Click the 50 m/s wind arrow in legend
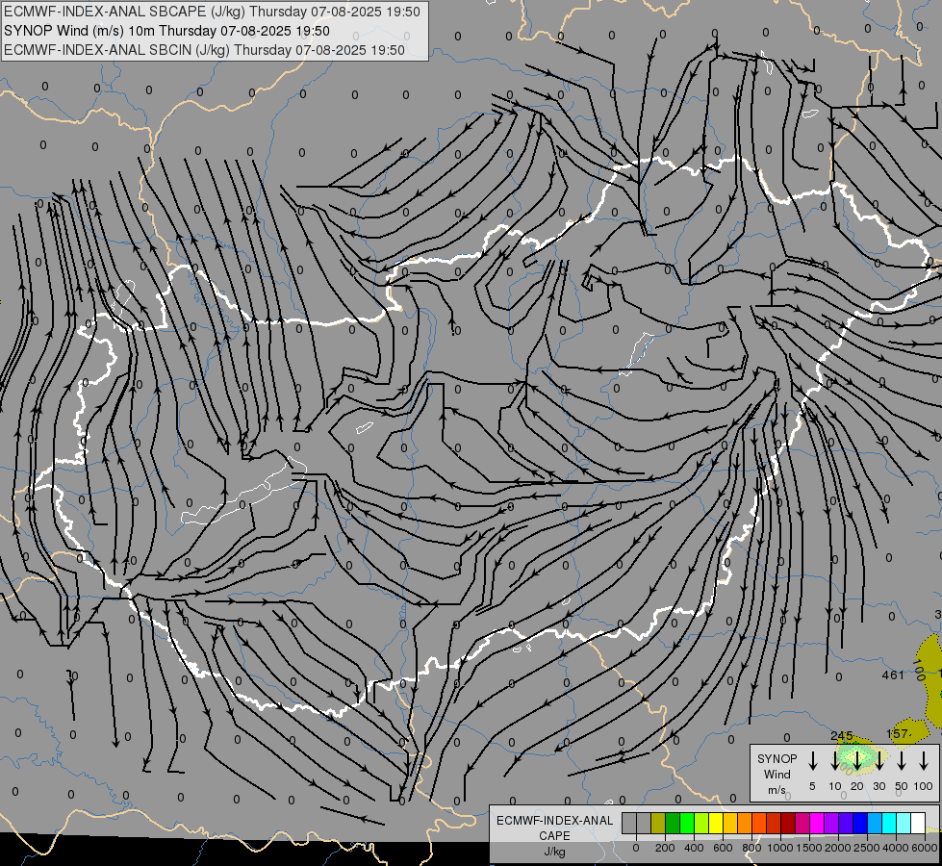The image size is (942, 866). click(x=902, y=760)
